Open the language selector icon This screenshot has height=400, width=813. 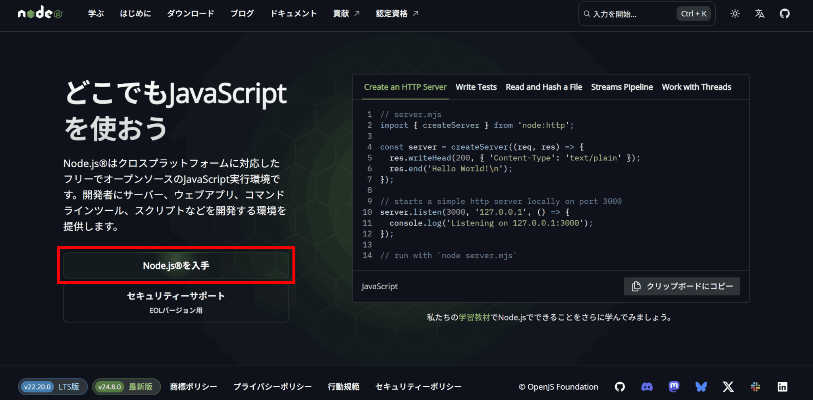(759, 14)
